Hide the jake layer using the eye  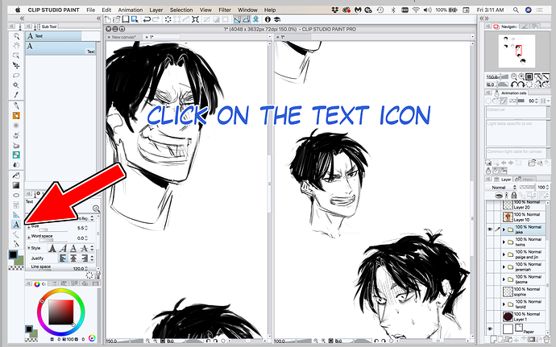click(x=491, y=229)
